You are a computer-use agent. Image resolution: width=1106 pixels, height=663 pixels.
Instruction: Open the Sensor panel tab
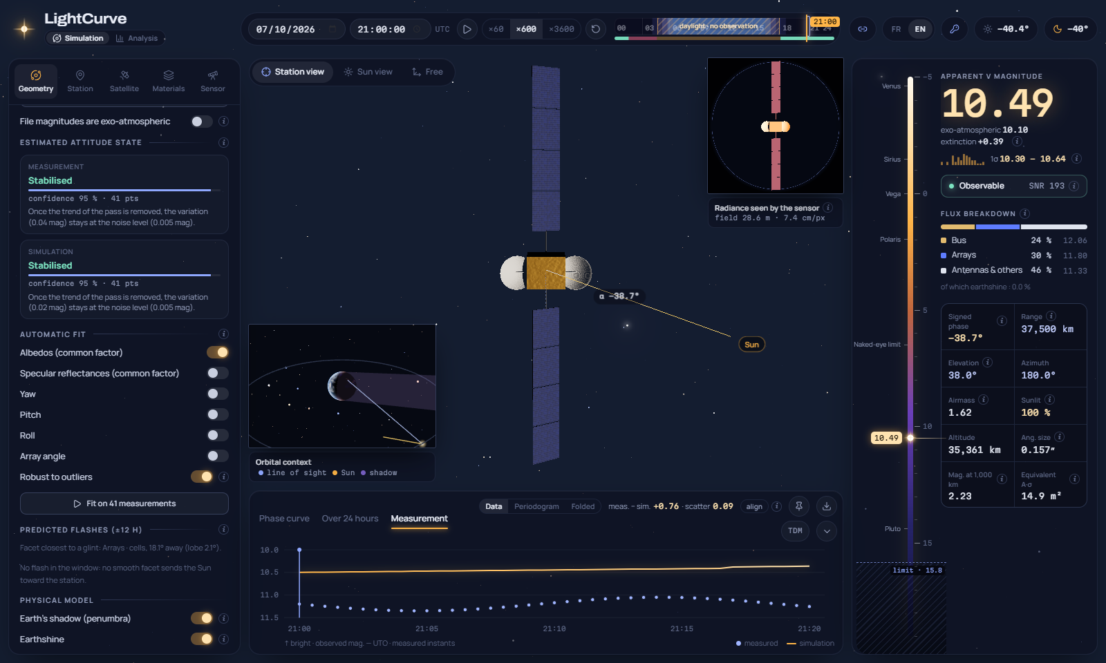point(213,81)
